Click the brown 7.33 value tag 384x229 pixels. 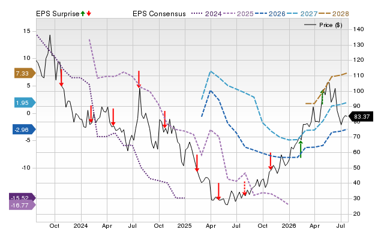pos(25,73)
